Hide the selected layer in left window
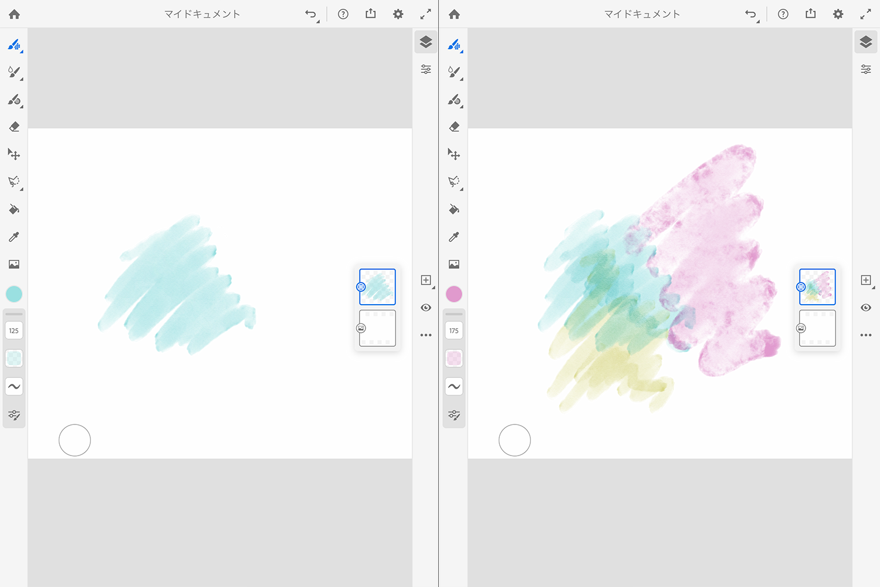880x587 pixels. 426,308
